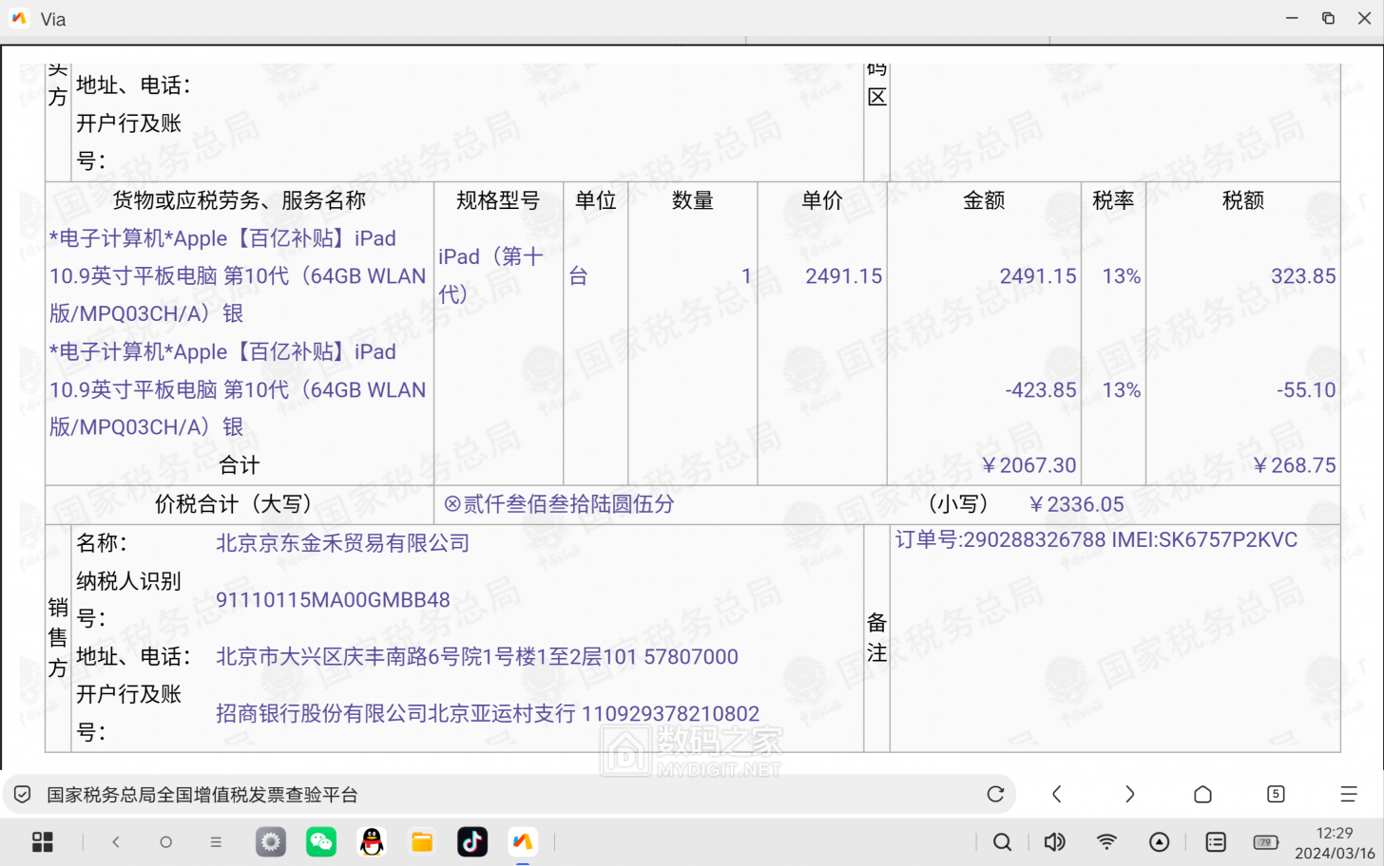Screen dimensions: 1384x866
Task: Click the bank account line 招商银行
Action: pyautogui.click(x=488, y=714)
